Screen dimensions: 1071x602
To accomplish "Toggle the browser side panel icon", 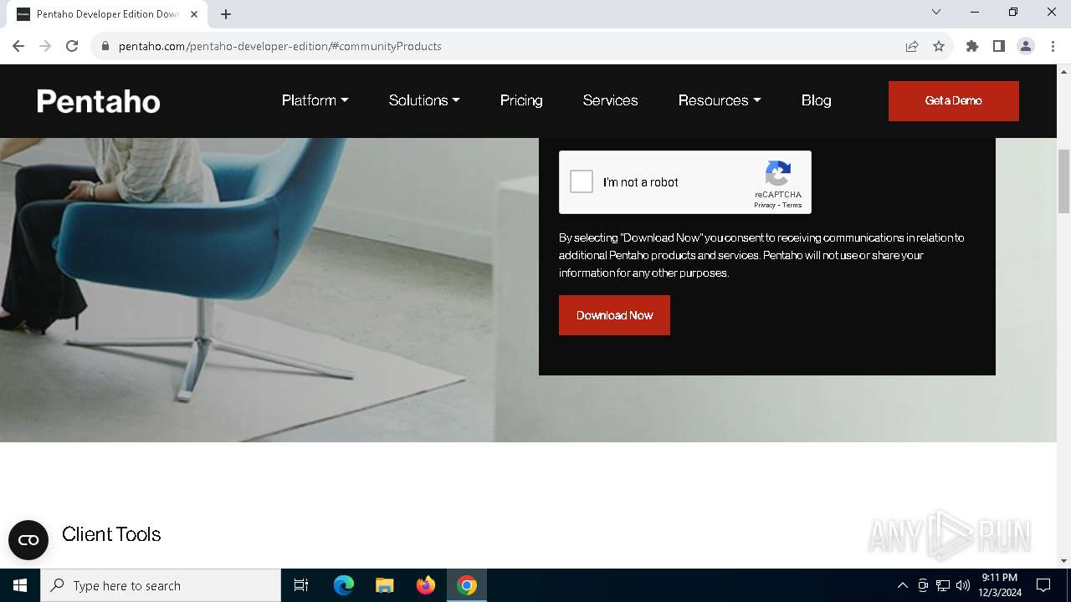I will 999,46.
